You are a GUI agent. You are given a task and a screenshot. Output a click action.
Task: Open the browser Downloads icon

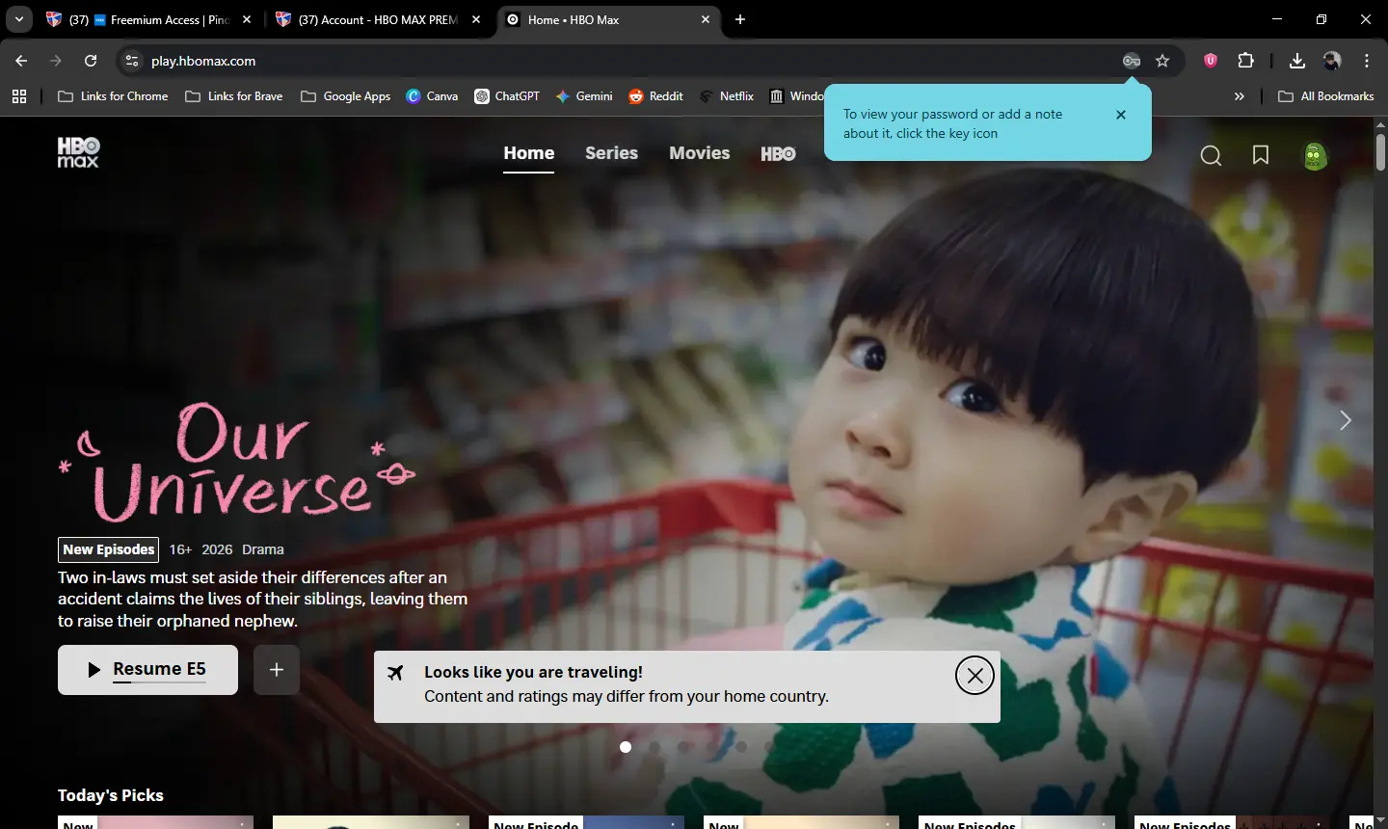click(1297, 61)
